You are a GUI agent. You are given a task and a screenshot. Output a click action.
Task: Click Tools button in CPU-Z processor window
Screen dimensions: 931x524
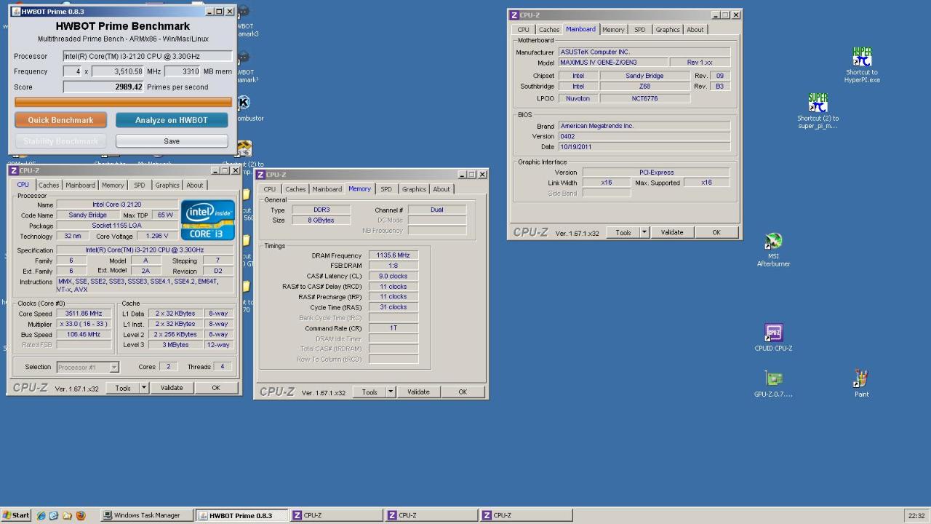click(123, 388)
